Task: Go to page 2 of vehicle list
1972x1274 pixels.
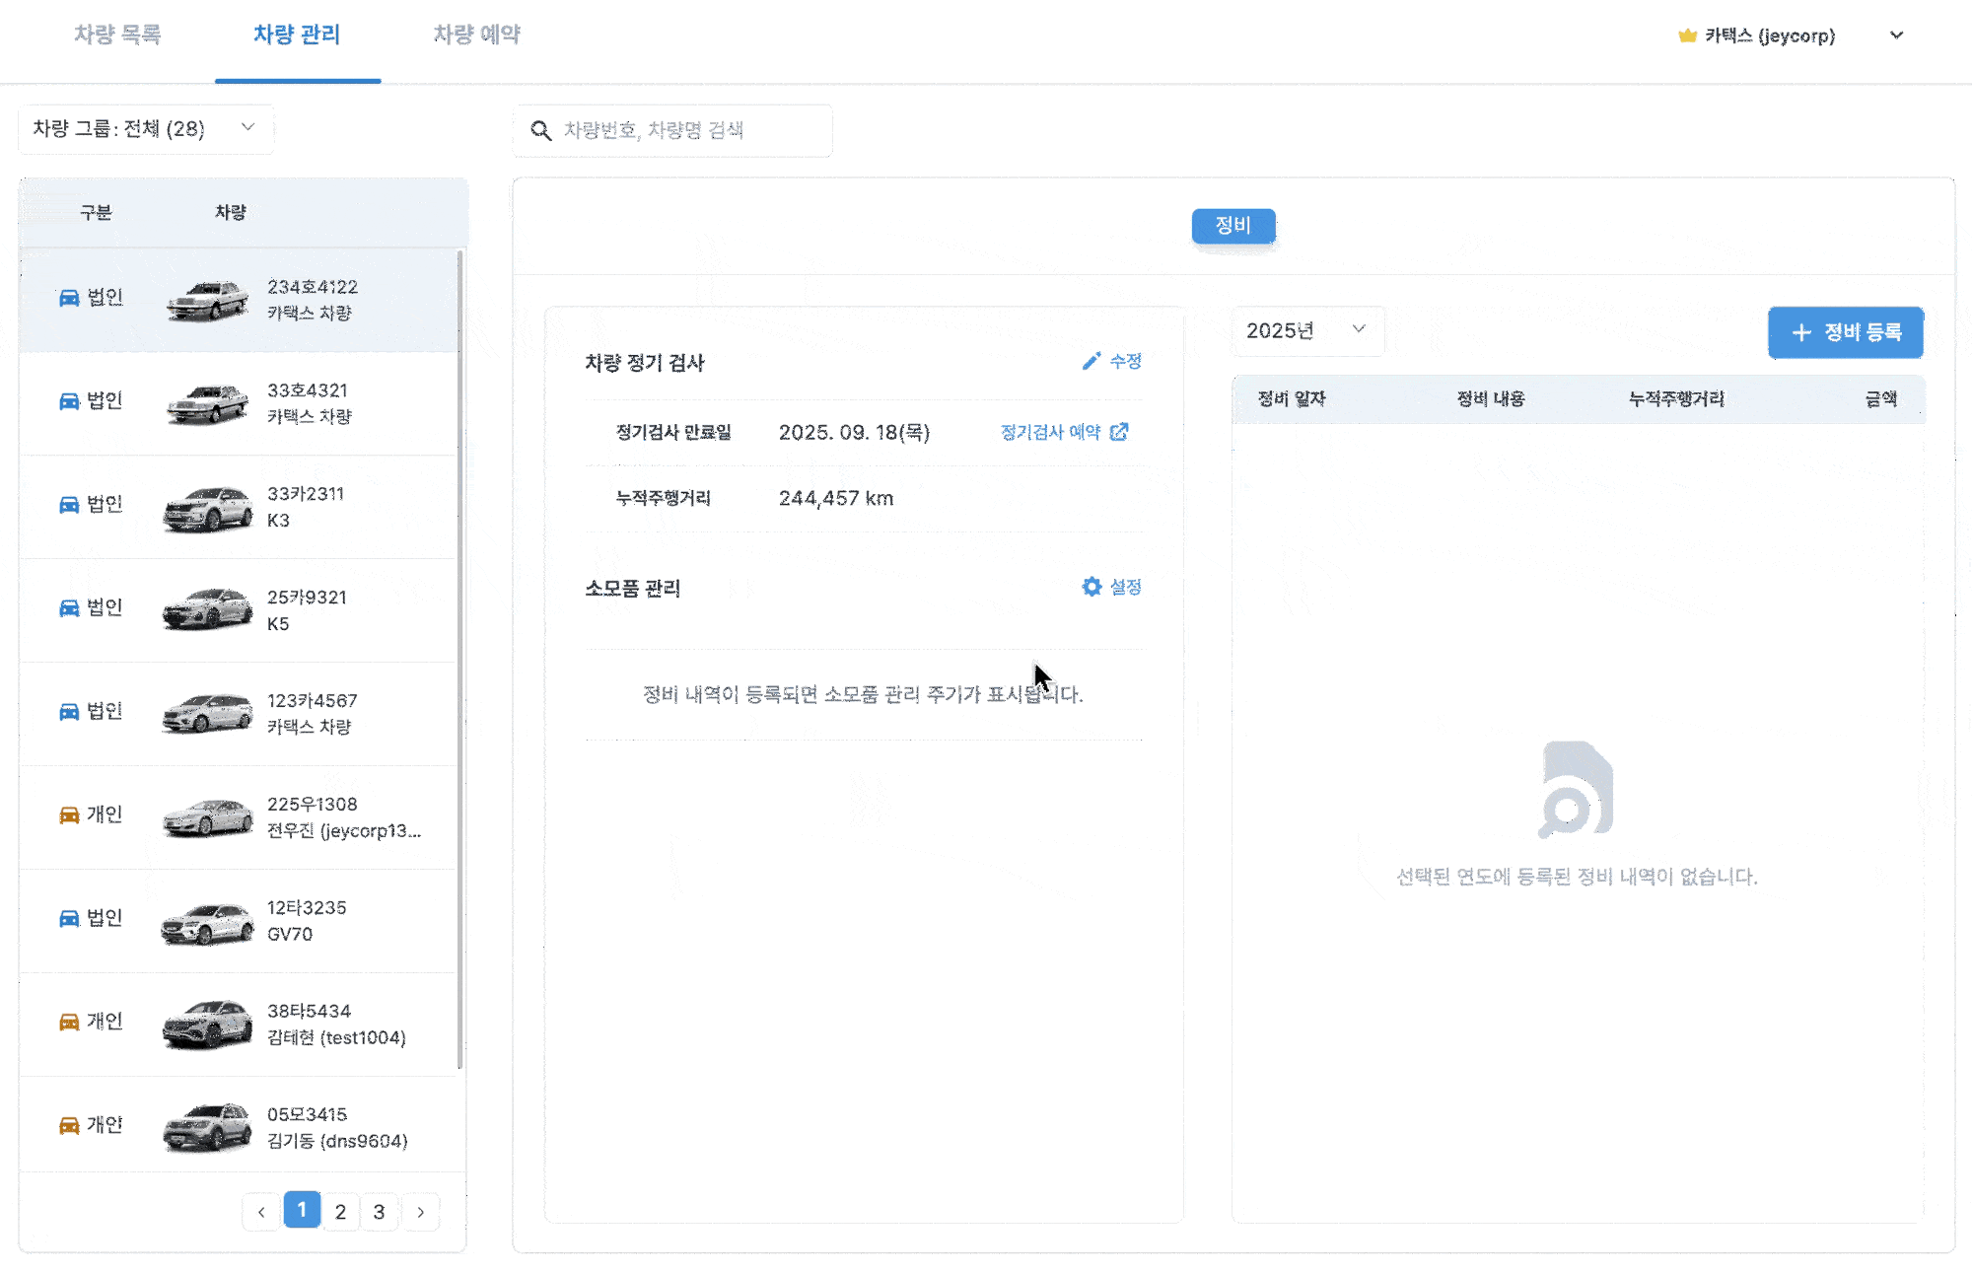Action: (x=340, y=1212)
